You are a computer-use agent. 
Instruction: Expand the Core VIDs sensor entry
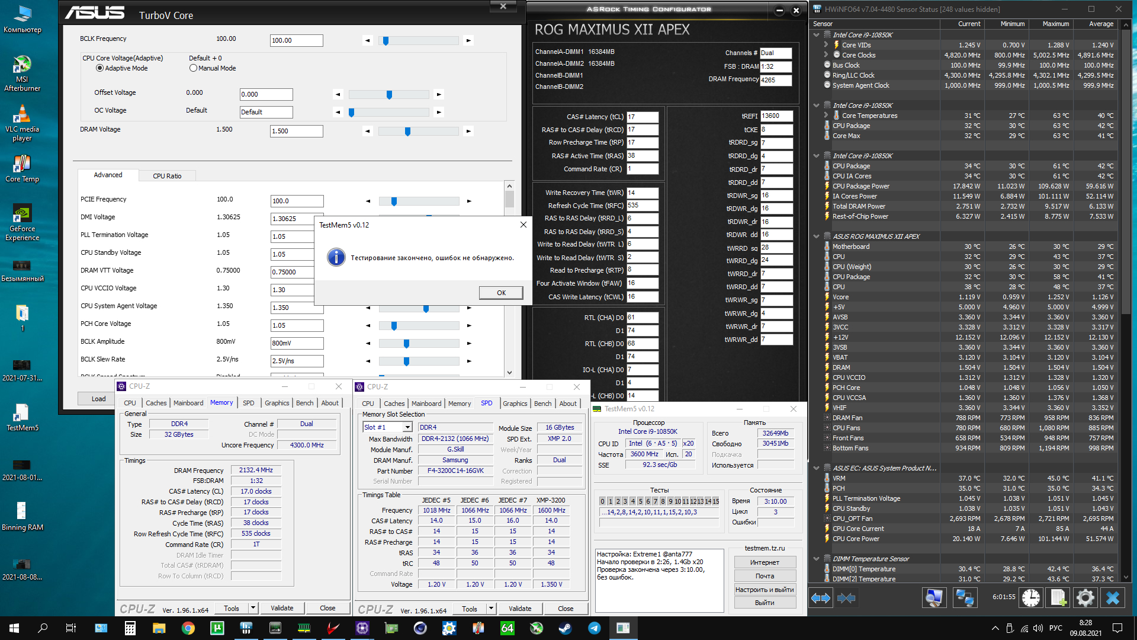coord(826,45)
